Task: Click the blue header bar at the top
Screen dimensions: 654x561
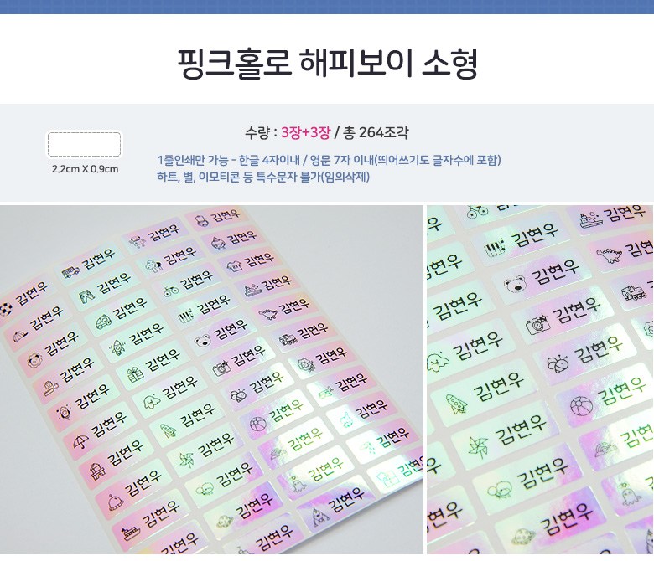Action: (327, 7)
